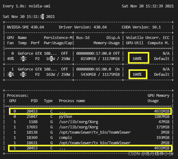Click bus id '00000000:17:00.0'
The image size is (178, 159).
click(x=94, y=53)
